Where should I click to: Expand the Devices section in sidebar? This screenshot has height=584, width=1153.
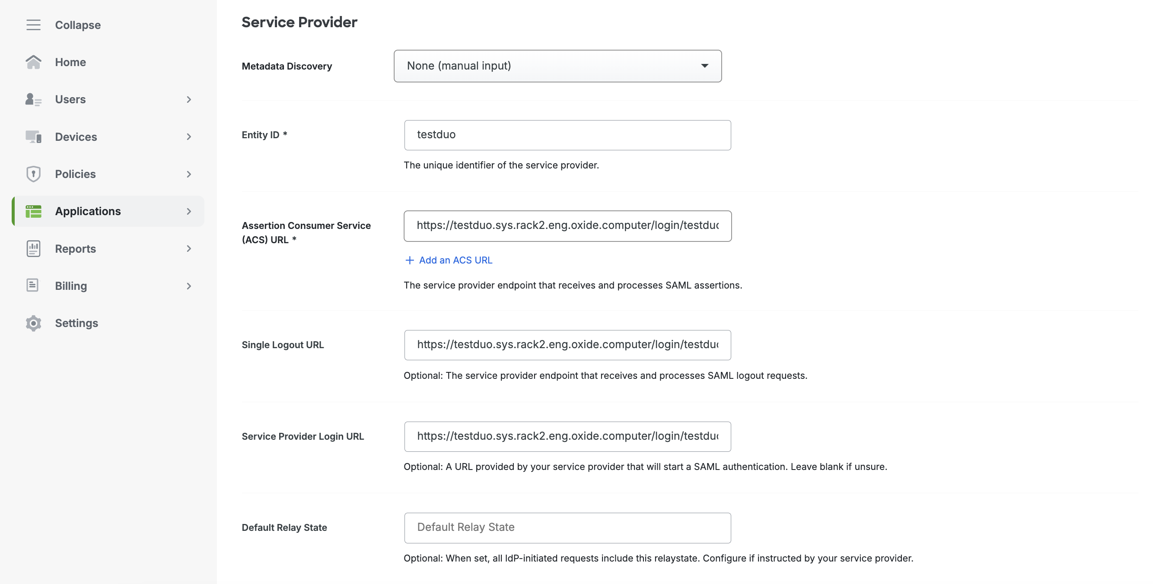point(189,136)
